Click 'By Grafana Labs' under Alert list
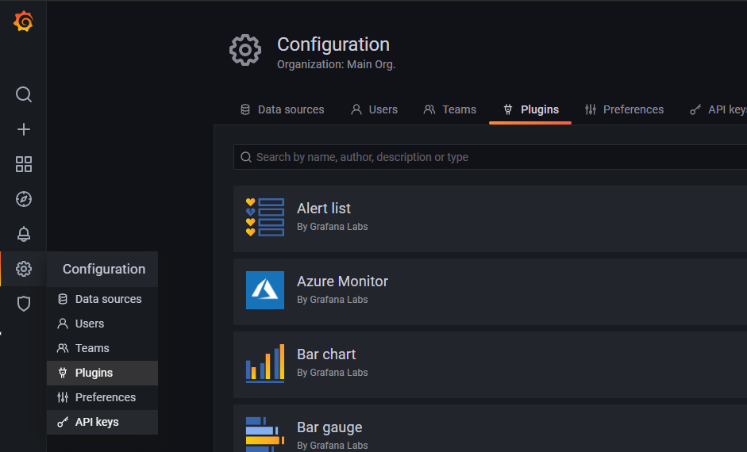The image size is (747, 452). coord(332,227)
